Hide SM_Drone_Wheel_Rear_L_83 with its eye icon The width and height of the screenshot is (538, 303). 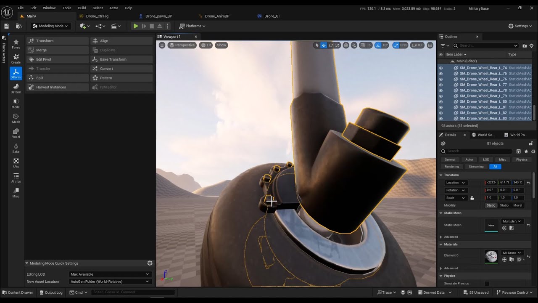[441, 119]
